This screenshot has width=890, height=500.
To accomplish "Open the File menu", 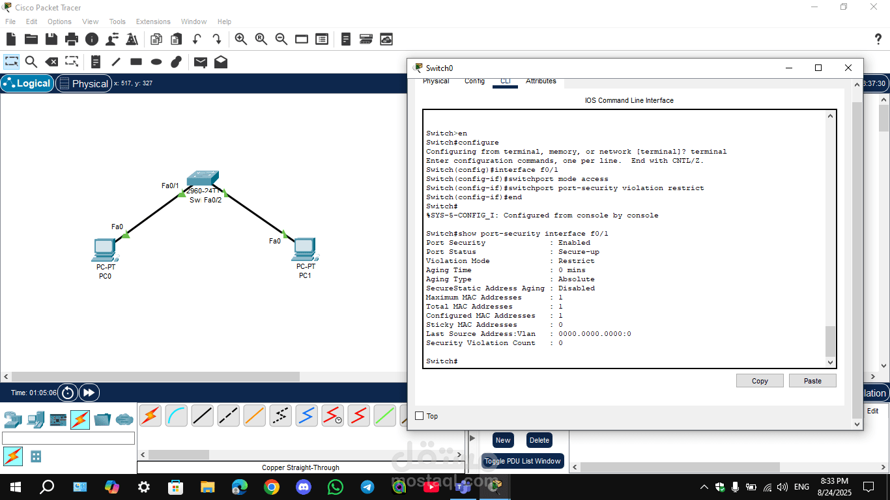I will 10,21.
